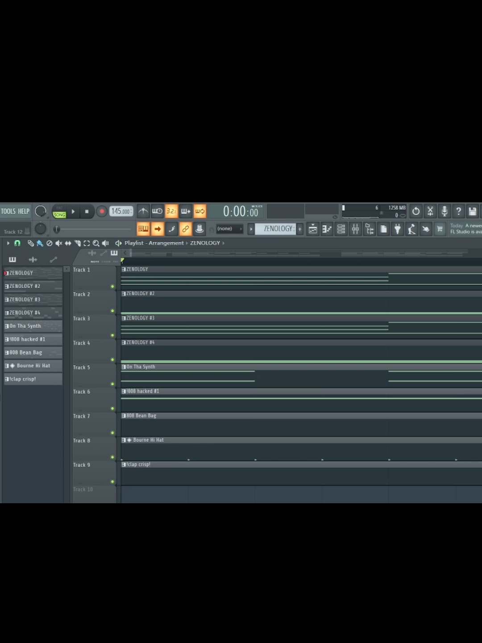Show patterns tab in picker panel
Viewport: 482px width, 643px height.
coord(12,259)
